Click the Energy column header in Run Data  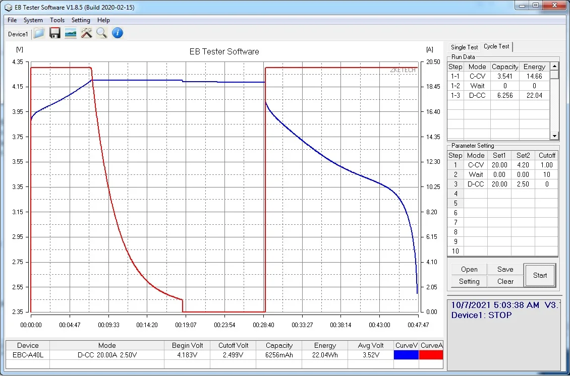click(x=534, y=67)
